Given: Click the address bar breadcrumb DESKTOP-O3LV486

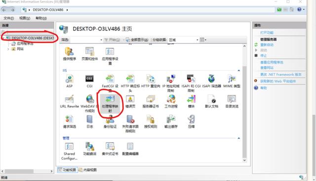Looking at the screenshot, I should pyautogui.click(x=48, y=10).
